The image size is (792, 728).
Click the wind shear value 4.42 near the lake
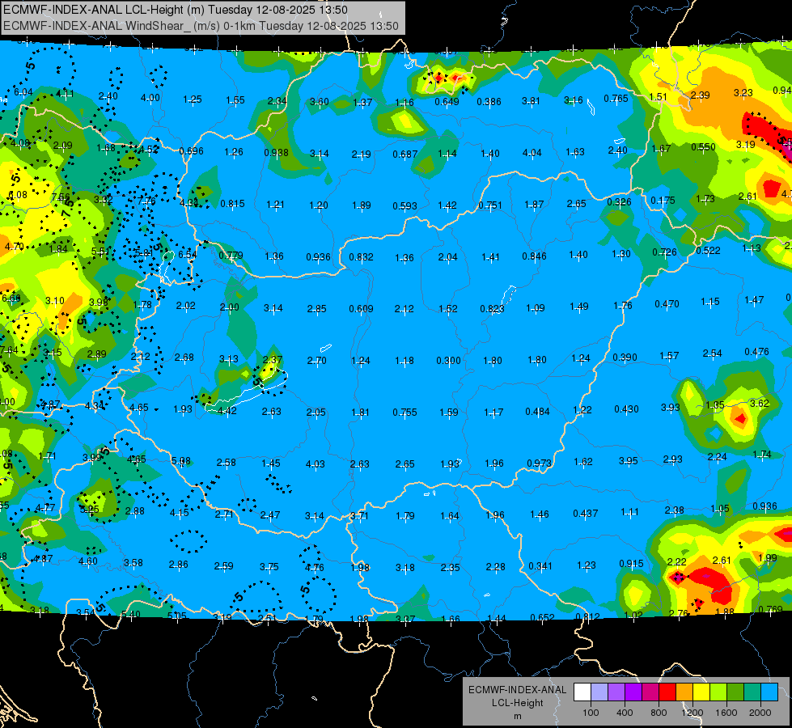pos(227,411)
